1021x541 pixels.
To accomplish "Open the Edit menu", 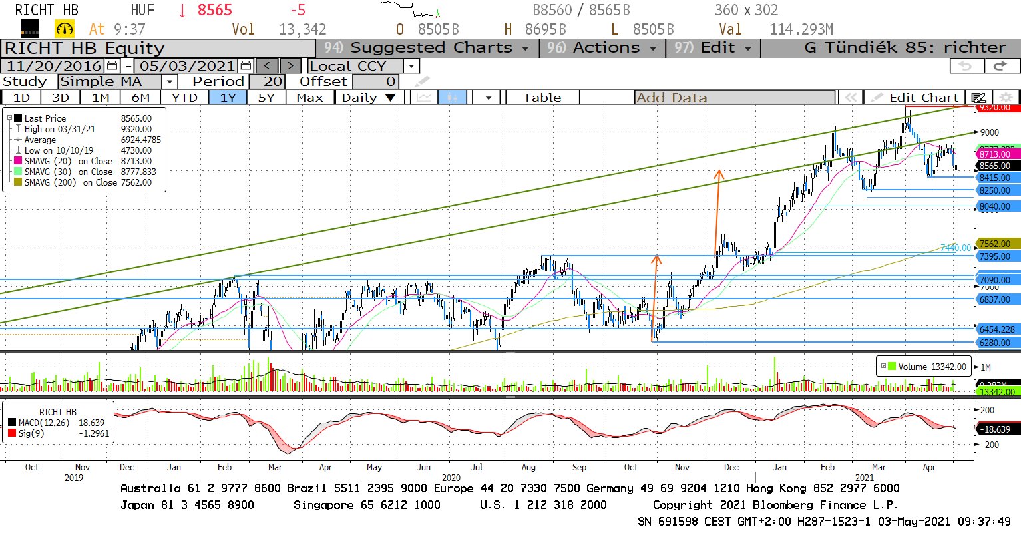I will 713,48.
